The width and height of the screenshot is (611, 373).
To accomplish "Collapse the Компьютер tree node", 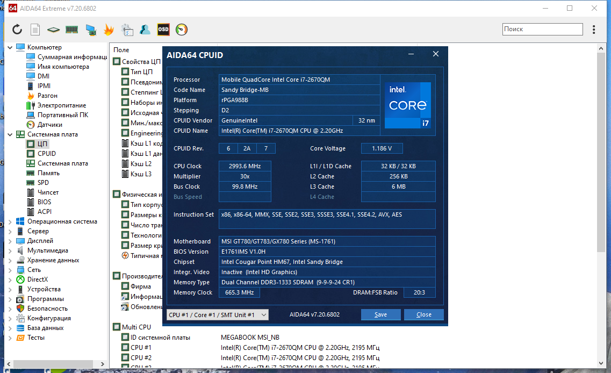I will click(10, 47).
